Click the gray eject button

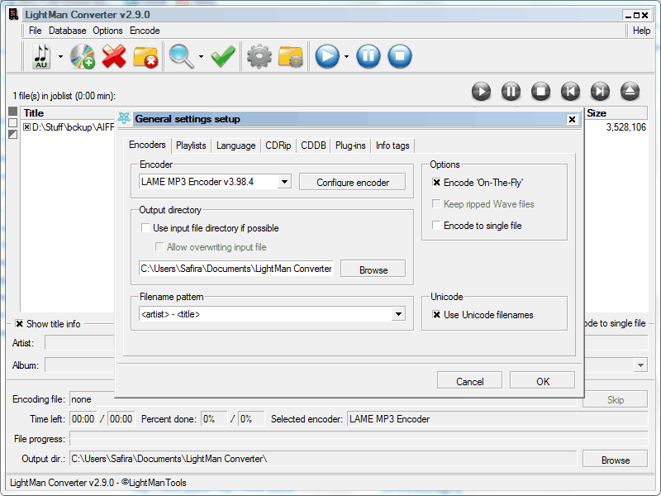pyautogui.click(x=630, y=91)
